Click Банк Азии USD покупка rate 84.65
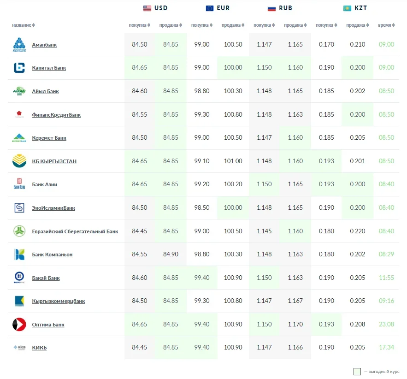Image resolution: width=407 pixels, height=379 pixels. (139, 184)
